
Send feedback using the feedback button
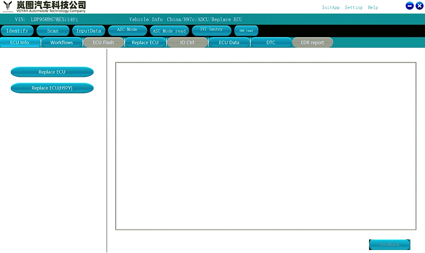click(x=389, y=245)
